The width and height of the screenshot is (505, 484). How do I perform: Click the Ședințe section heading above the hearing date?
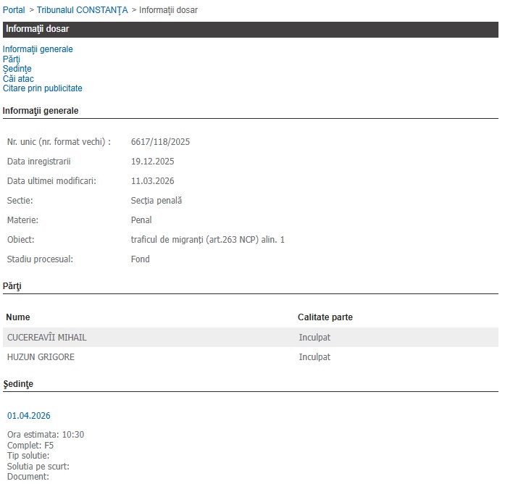(x=18, y=383)
